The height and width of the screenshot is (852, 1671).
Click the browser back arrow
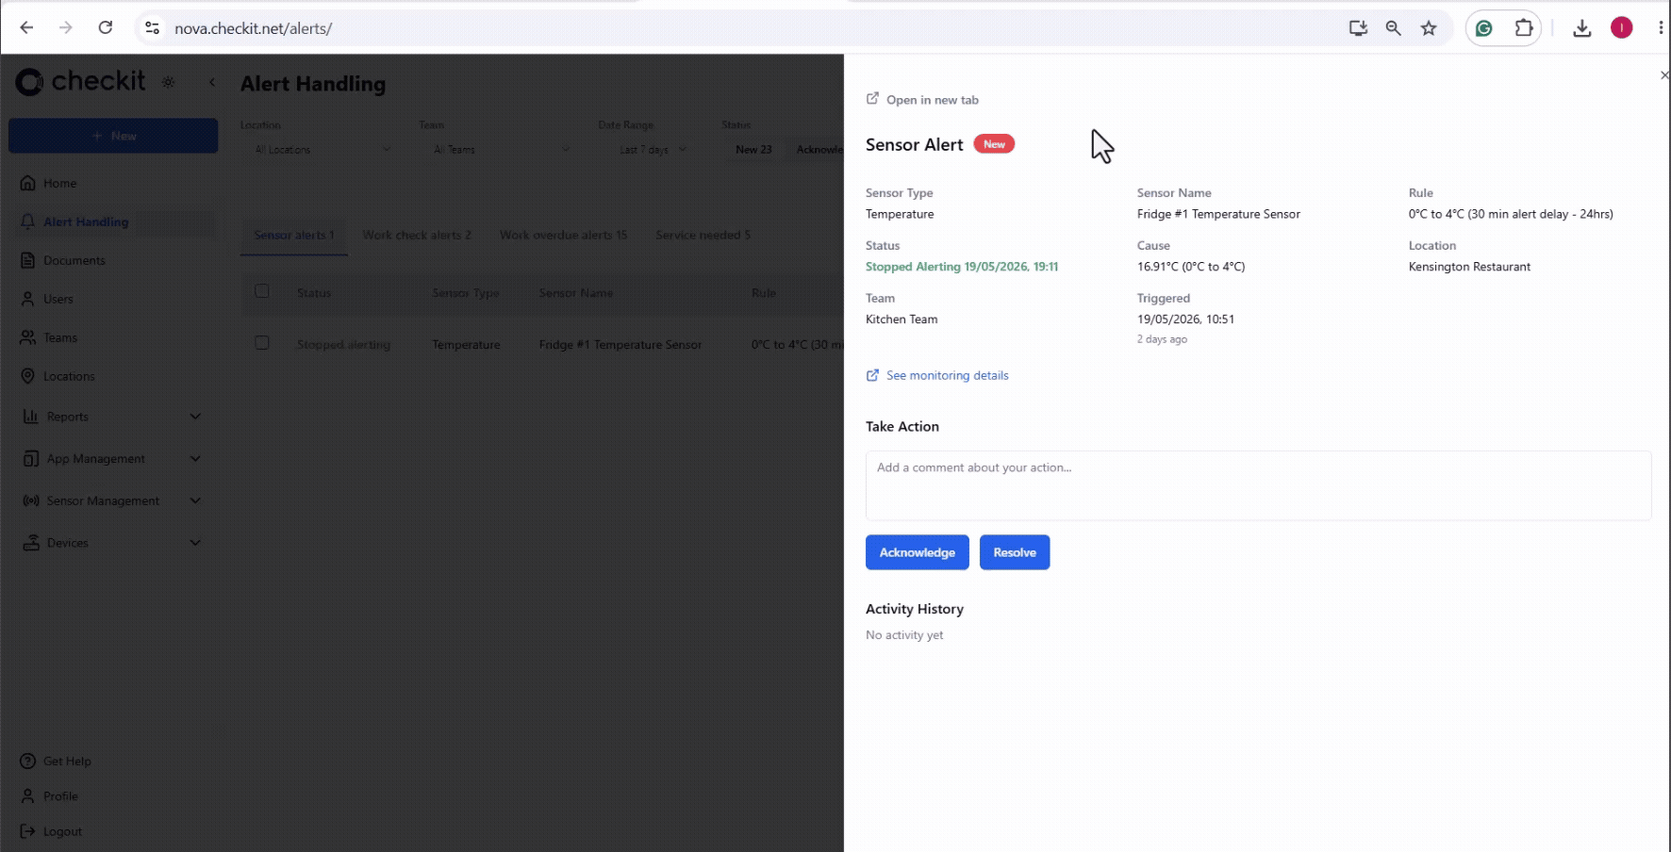(x=26, y=28)
